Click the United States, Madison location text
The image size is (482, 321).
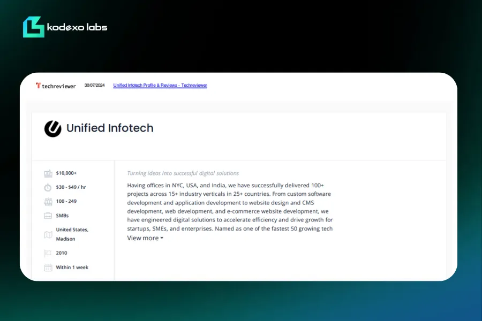point(72,234)
